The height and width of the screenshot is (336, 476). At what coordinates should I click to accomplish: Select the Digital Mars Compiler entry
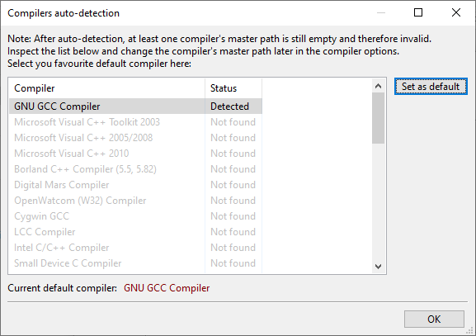(135, 185)
